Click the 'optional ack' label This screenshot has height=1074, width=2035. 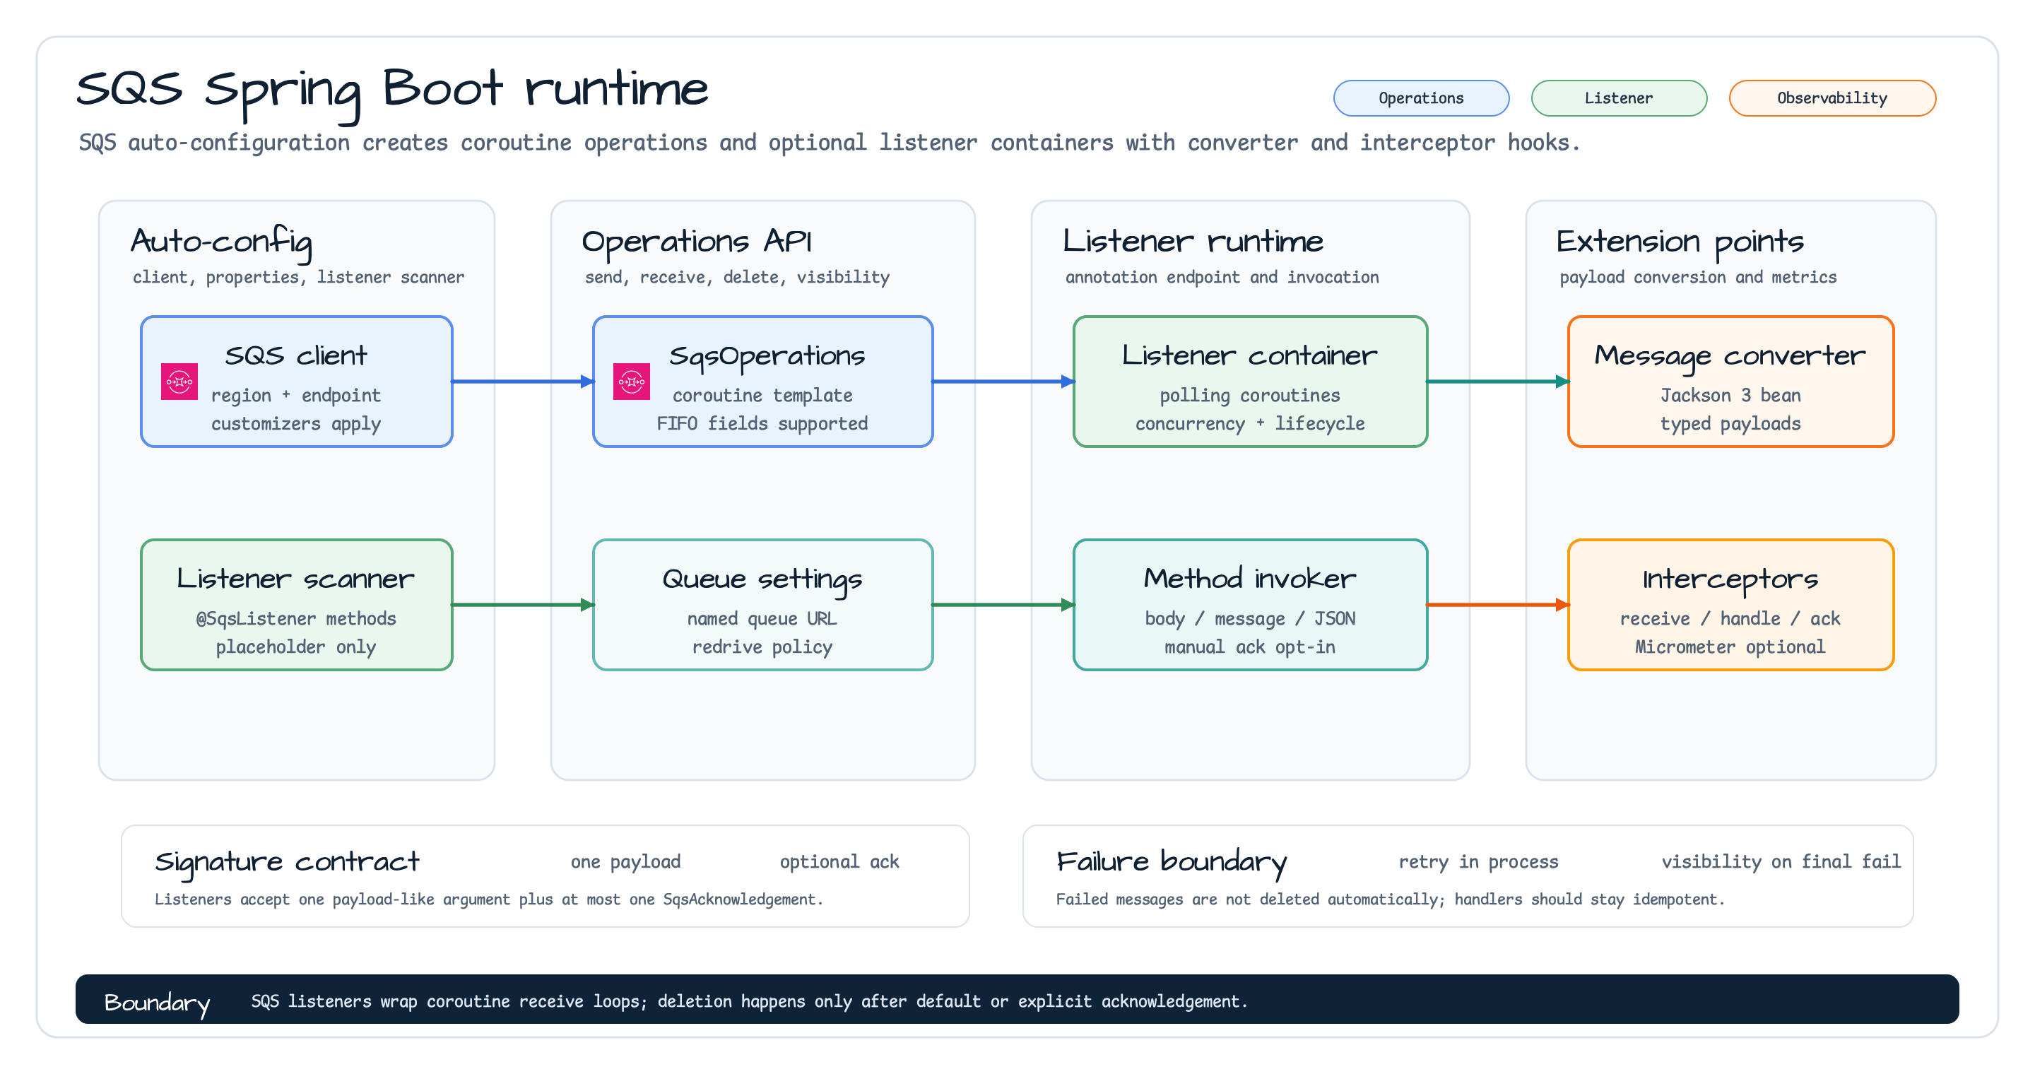[x=839, y=861]
